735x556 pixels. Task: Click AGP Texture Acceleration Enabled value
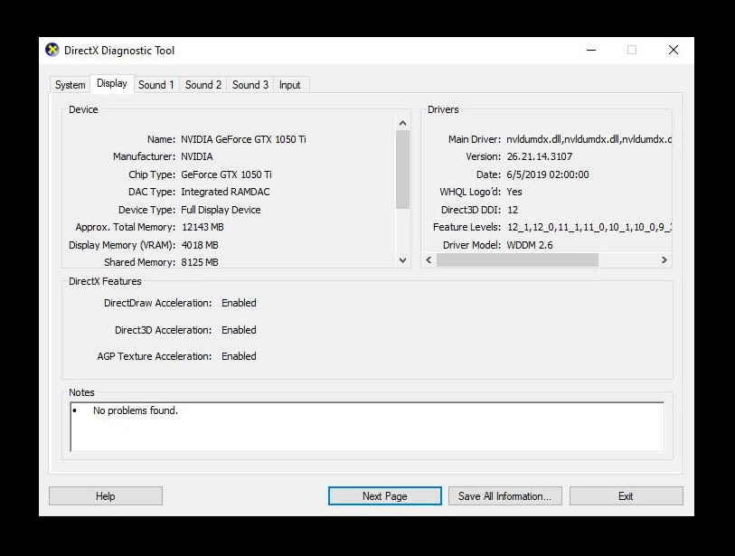click(x=239, y=356)
